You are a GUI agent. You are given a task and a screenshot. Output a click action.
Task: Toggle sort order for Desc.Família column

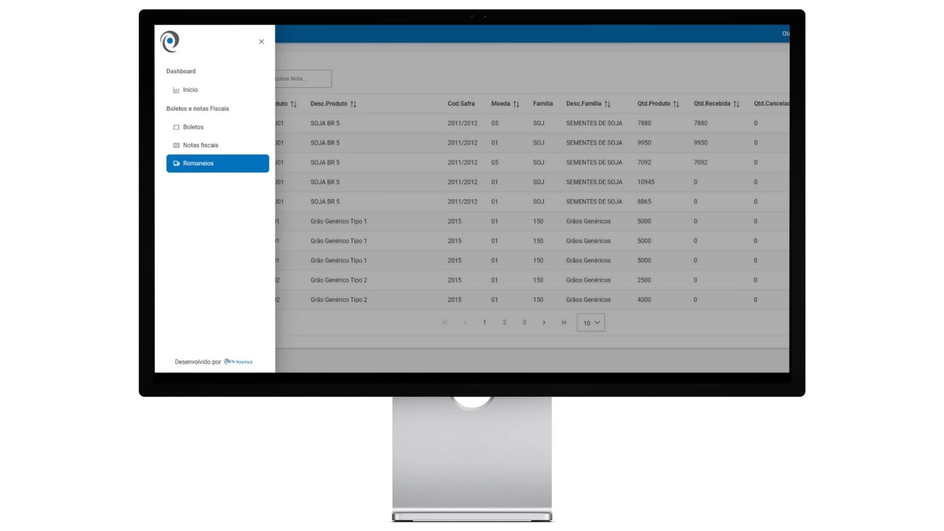coord(607,104)
